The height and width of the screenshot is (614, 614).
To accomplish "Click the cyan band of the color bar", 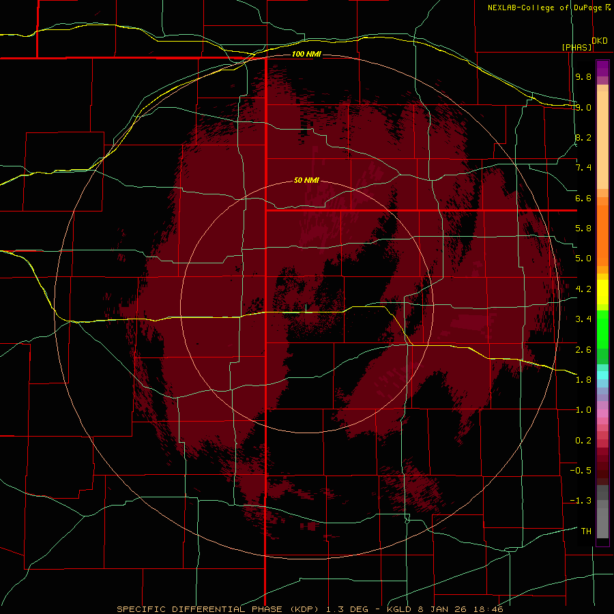I will coord(602,375).
